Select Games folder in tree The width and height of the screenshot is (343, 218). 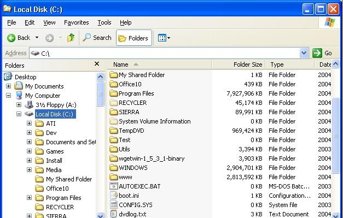[55, 151]
